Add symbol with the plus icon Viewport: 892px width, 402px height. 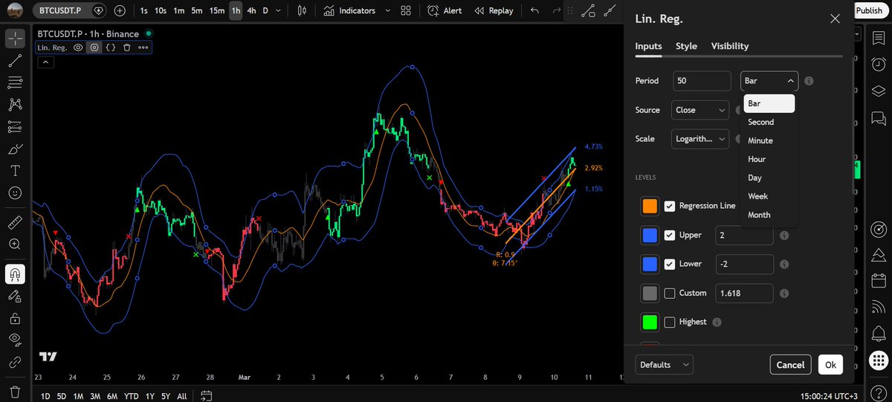tap(120, 10)
